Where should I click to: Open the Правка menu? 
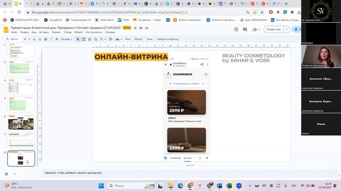(25, 32)
